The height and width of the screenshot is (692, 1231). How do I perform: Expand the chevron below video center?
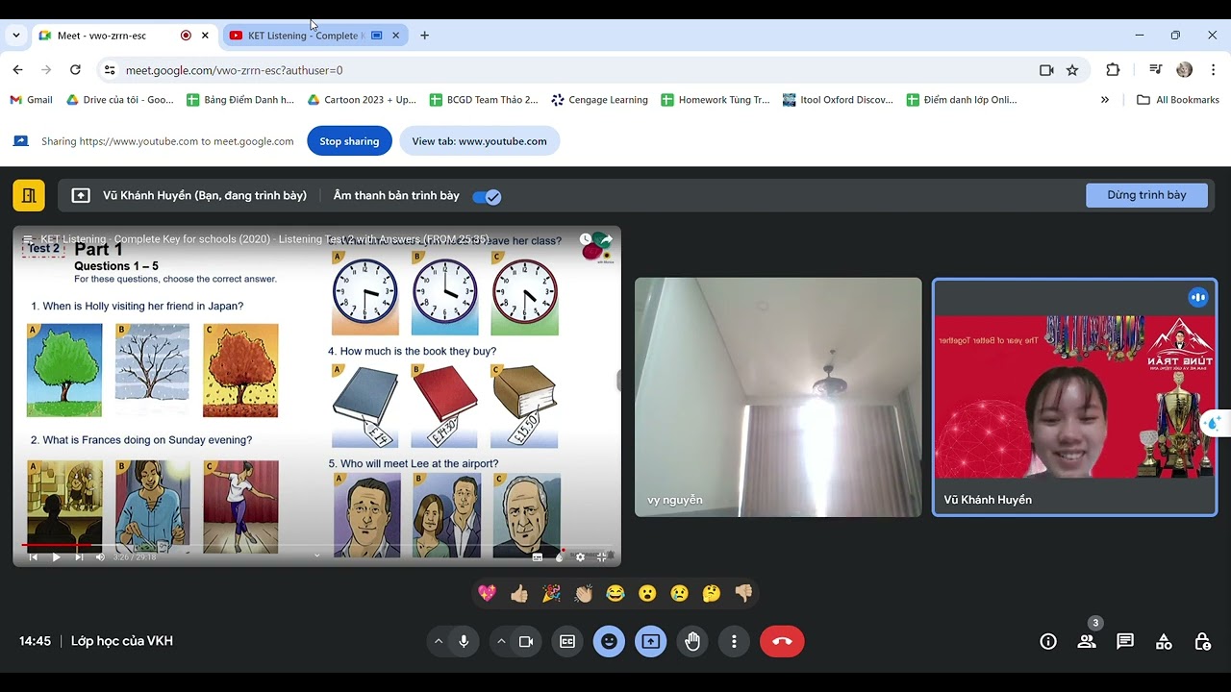[316, 556]
